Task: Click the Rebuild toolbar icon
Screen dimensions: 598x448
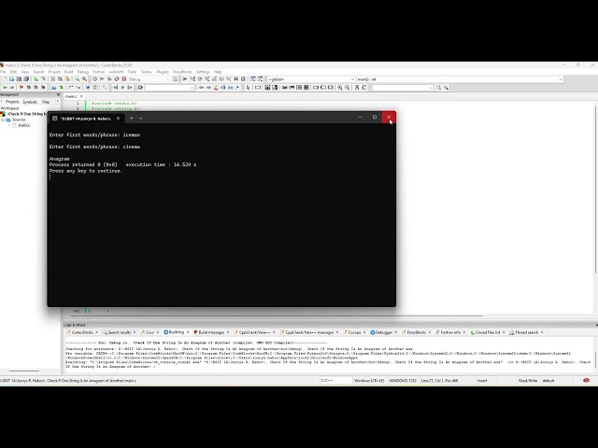Action: (116, 78)
